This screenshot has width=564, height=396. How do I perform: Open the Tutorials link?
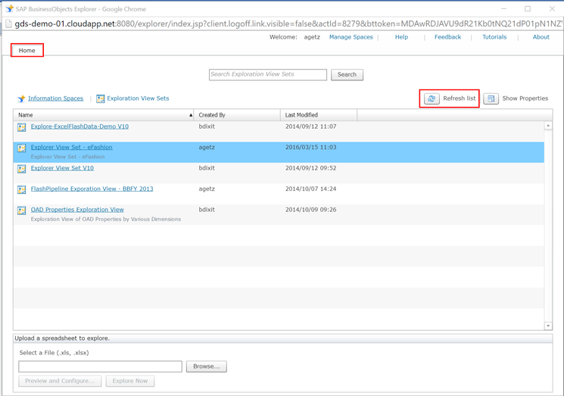click(494, 37)
